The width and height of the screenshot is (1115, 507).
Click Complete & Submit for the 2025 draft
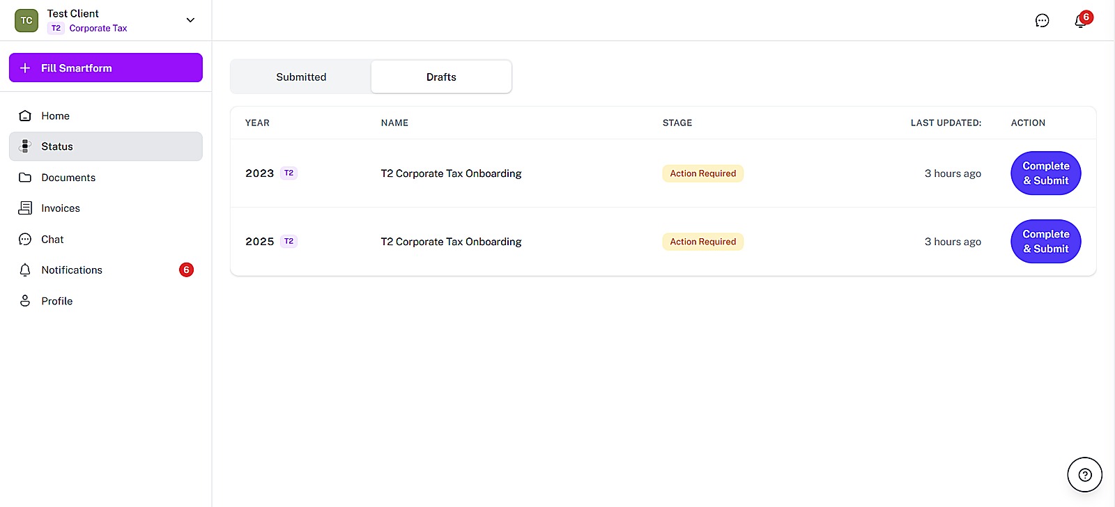(1045, 242)
